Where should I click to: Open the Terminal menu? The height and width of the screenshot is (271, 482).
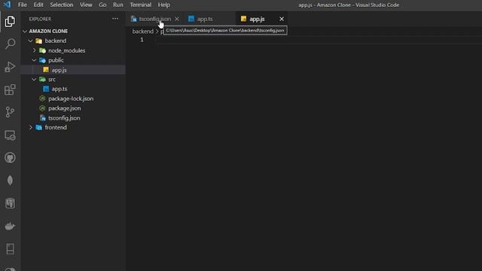(141, 5)
